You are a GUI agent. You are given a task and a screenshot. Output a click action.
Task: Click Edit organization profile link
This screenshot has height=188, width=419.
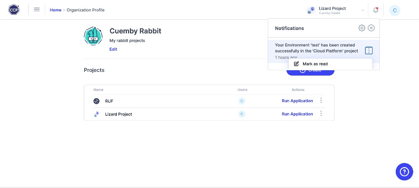point(113,49)
